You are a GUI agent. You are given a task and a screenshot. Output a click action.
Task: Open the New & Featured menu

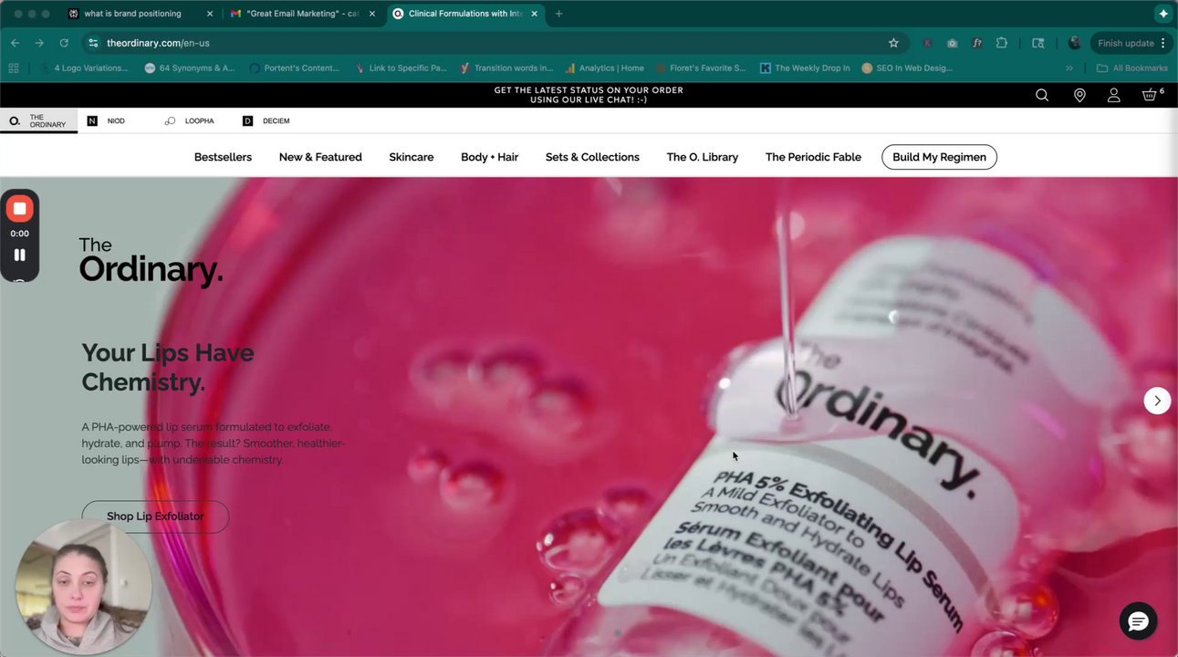320,157
